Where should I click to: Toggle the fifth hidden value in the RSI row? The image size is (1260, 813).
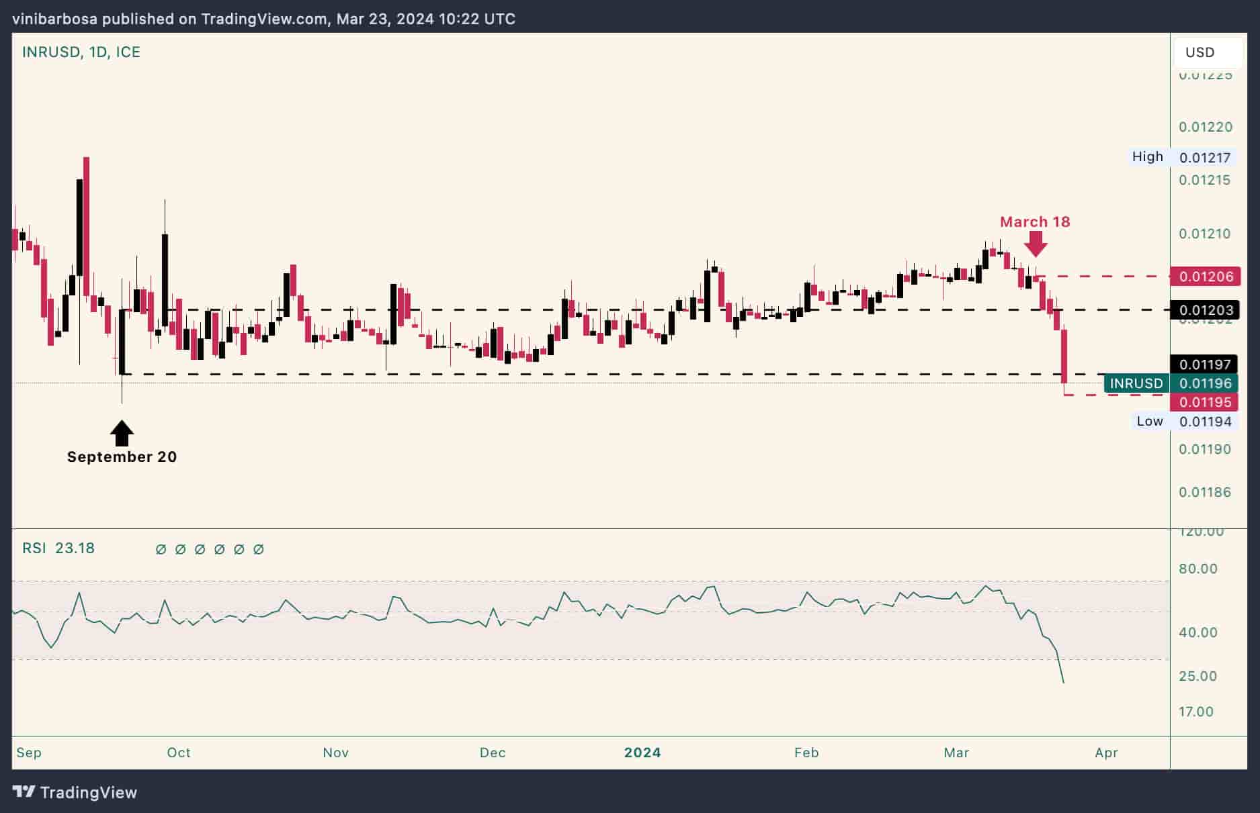(240, 549)
